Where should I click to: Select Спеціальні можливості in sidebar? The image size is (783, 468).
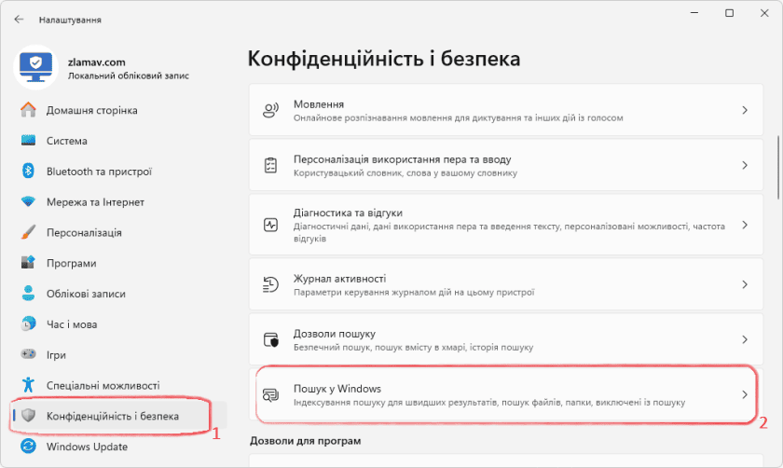(x=119, y=385)
